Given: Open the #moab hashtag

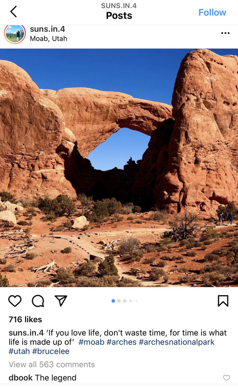Looking at the screenshot, I should point(91,342).
